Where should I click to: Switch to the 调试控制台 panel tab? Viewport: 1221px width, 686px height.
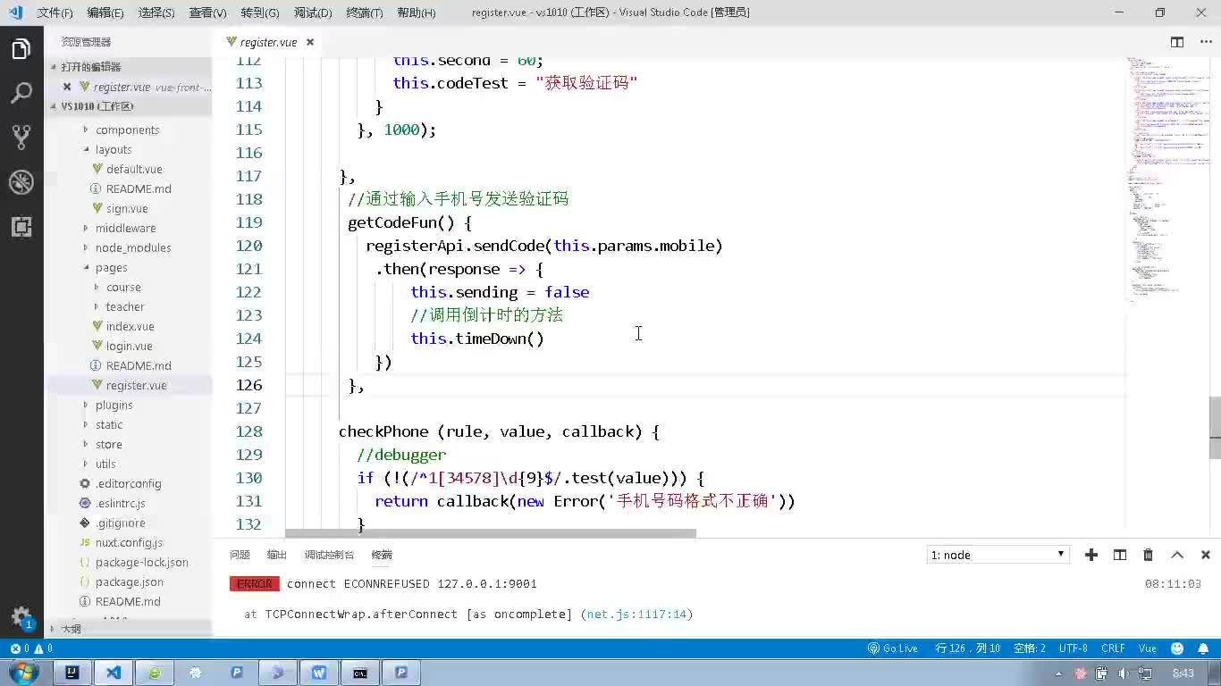click(329, 555)
